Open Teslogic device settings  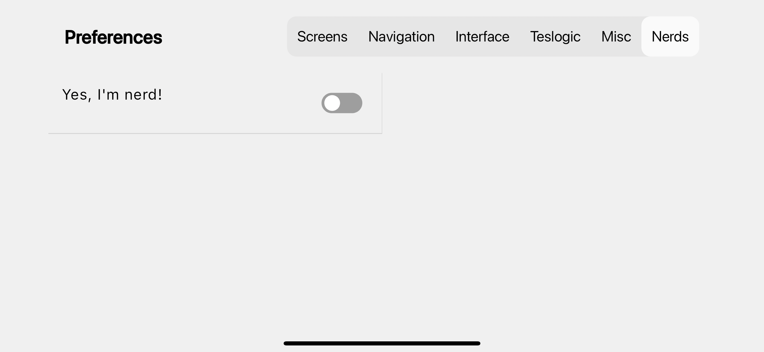[555, 37]
